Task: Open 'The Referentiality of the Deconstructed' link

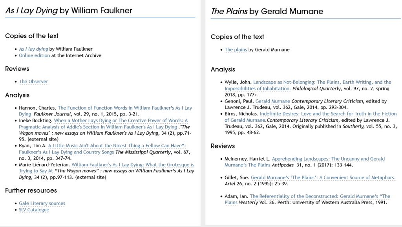Action: pyautogui.click(x=320, y=196)
